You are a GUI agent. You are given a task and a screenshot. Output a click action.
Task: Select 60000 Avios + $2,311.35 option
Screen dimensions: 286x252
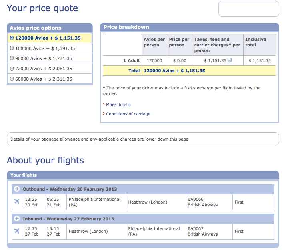pos(12,79)
